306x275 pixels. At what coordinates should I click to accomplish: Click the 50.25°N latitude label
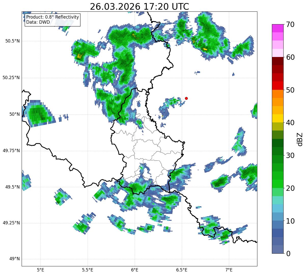click(x=11, y=78)
